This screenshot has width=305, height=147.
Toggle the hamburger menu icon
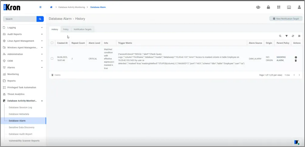[40, 7]
